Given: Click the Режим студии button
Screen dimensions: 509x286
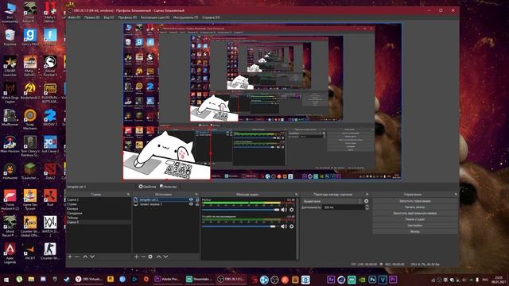Looking at the screenshot, I should (415, 219).
